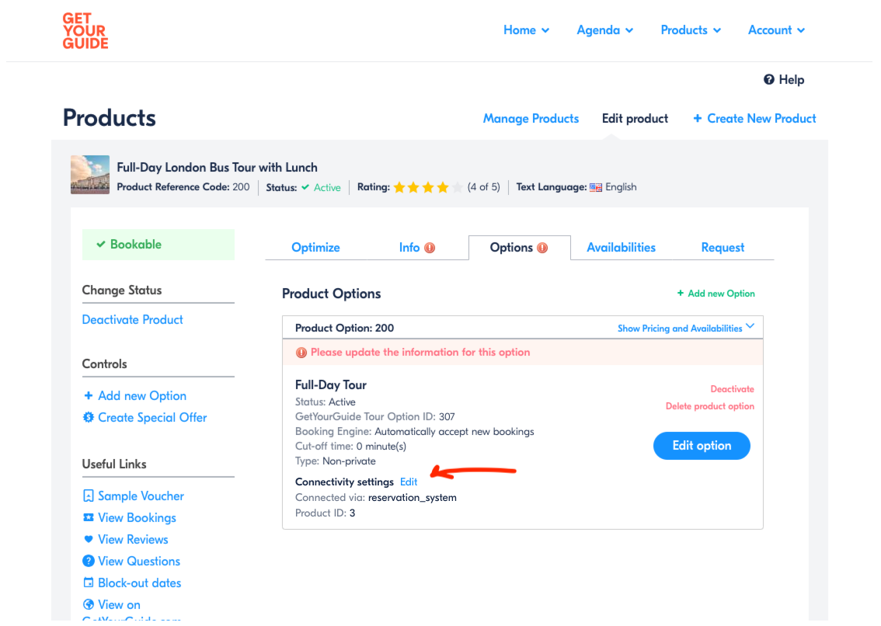Click the Delete product option link
The height and width of the screenshot is (626, 881).
(x=709, y=406)
